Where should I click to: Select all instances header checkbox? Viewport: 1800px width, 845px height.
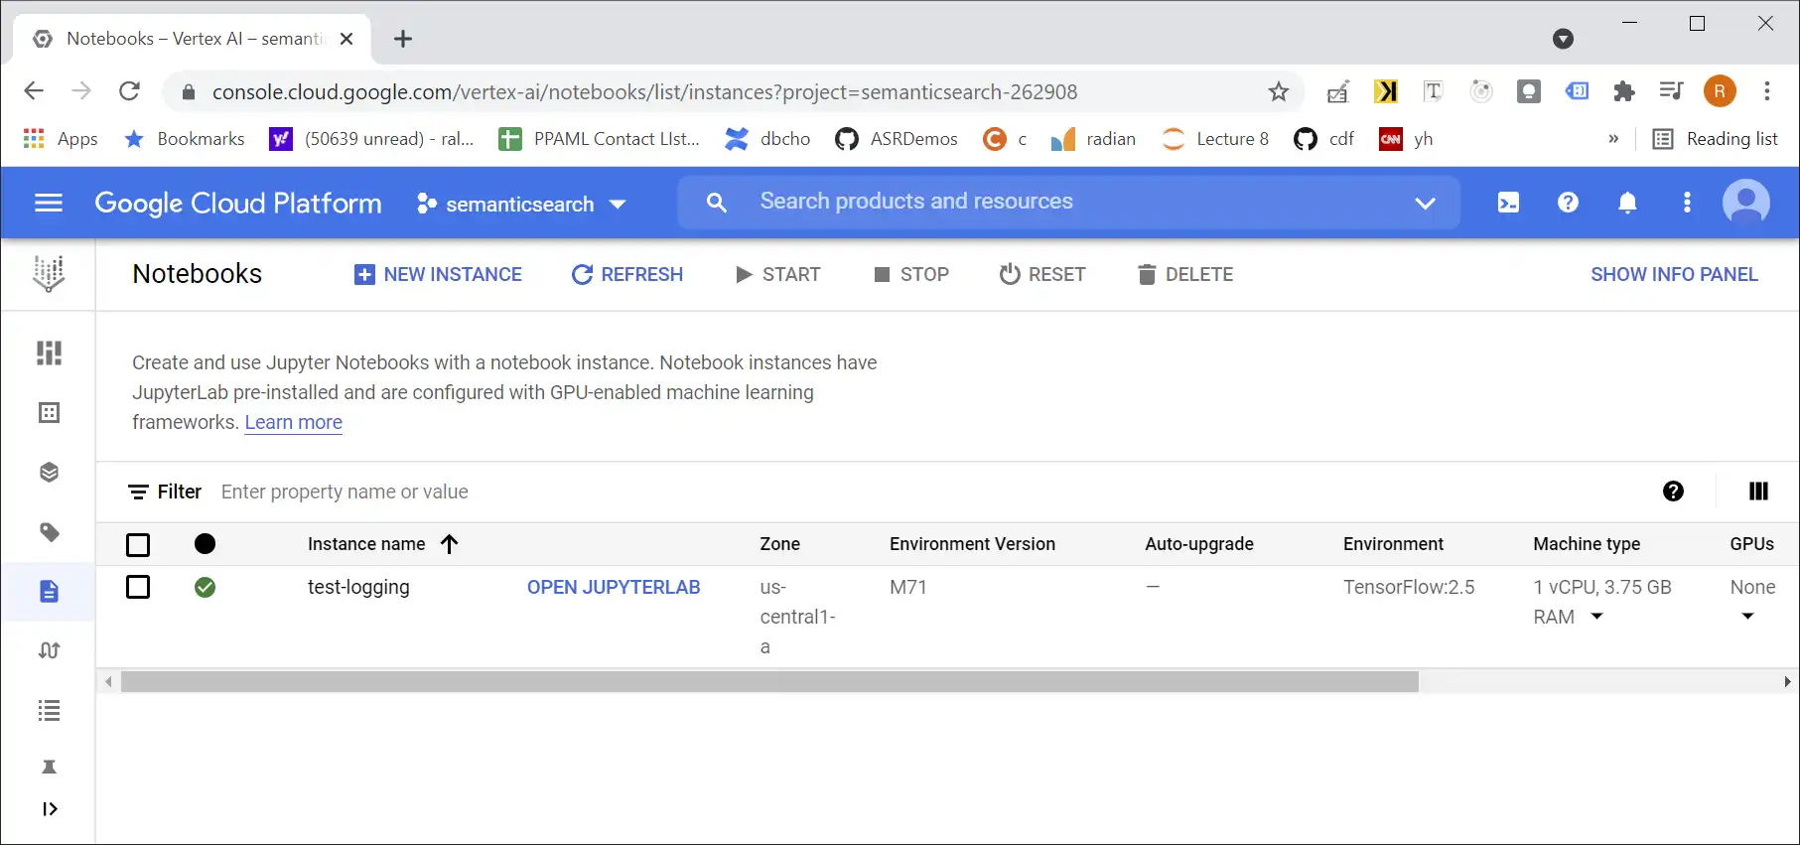pyautogui.click(x=138, y=544)
